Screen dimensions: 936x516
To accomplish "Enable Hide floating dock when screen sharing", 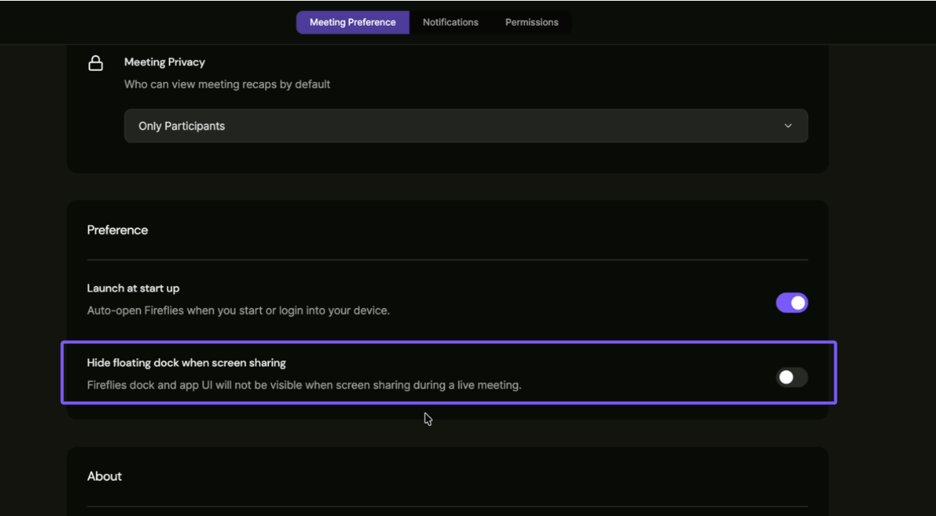I will tap(791, 378).
